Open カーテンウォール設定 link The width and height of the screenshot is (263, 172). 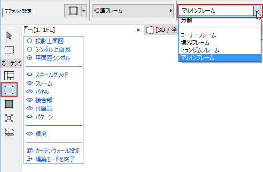pyautogui.click(x=54, y=151)
